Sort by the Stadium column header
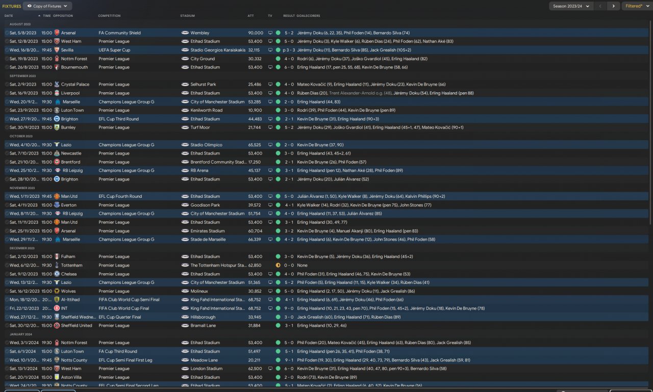This screenshot has width=653, height=392. (187, 16)
